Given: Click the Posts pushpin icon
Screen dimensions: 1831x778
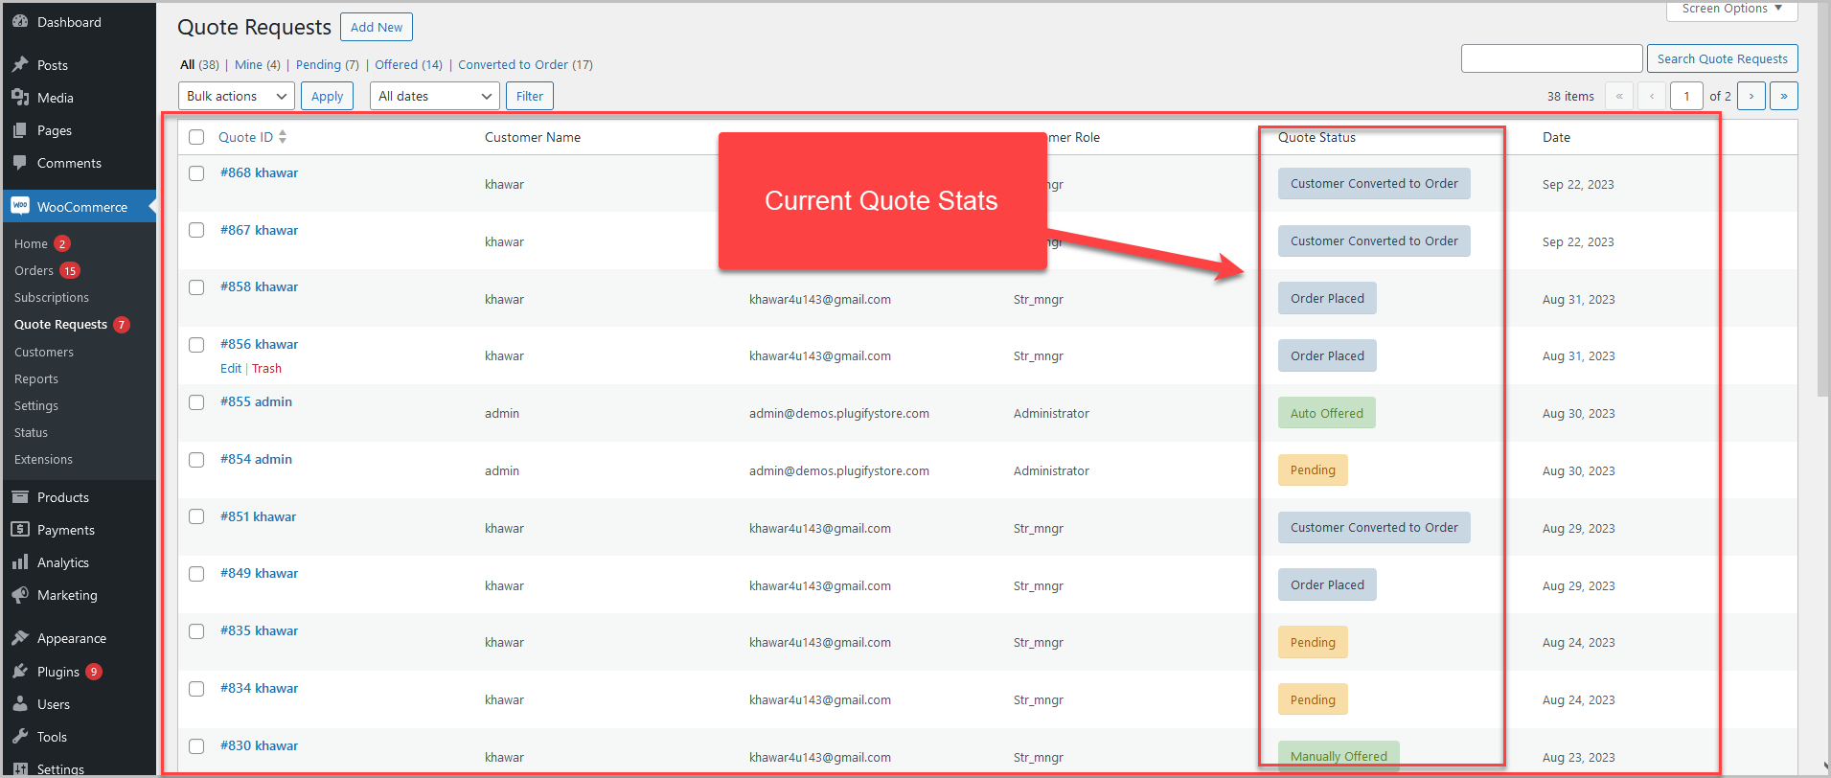Looking at the screenshot, I should point(20,64).
